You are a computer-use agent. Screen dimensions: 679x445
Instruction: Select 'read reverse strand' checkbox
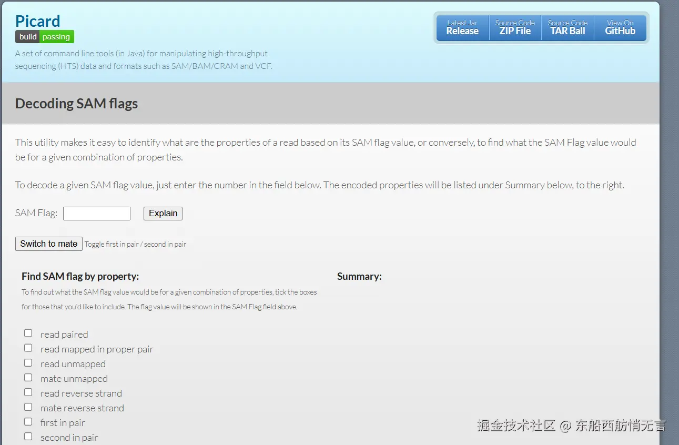click(x=28, y=392)
